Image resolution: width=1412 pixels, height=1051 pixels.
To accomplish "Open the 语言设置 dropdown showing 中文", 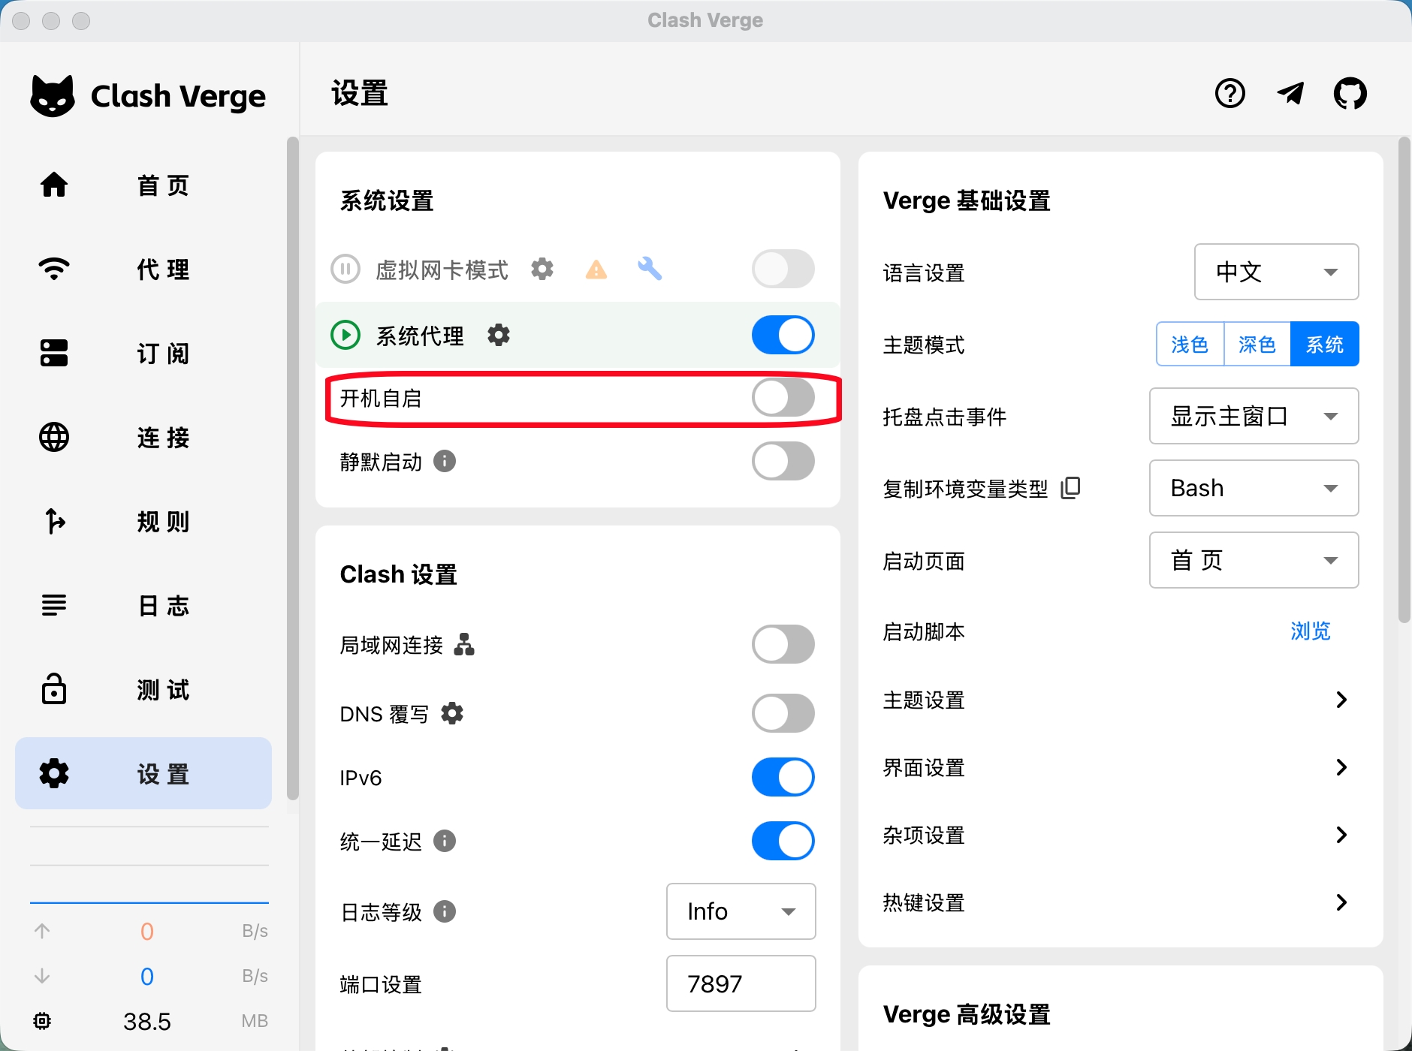I will [x=1275, y=272].
